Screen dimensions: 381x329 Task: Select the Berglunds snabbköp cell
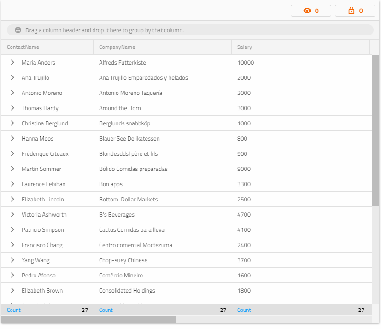click(x=162, y=123)
